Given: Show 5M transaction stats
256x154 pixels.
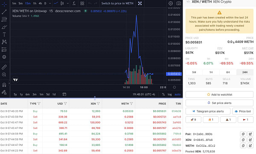Looking at the screenshot, I should pos(194,72).
